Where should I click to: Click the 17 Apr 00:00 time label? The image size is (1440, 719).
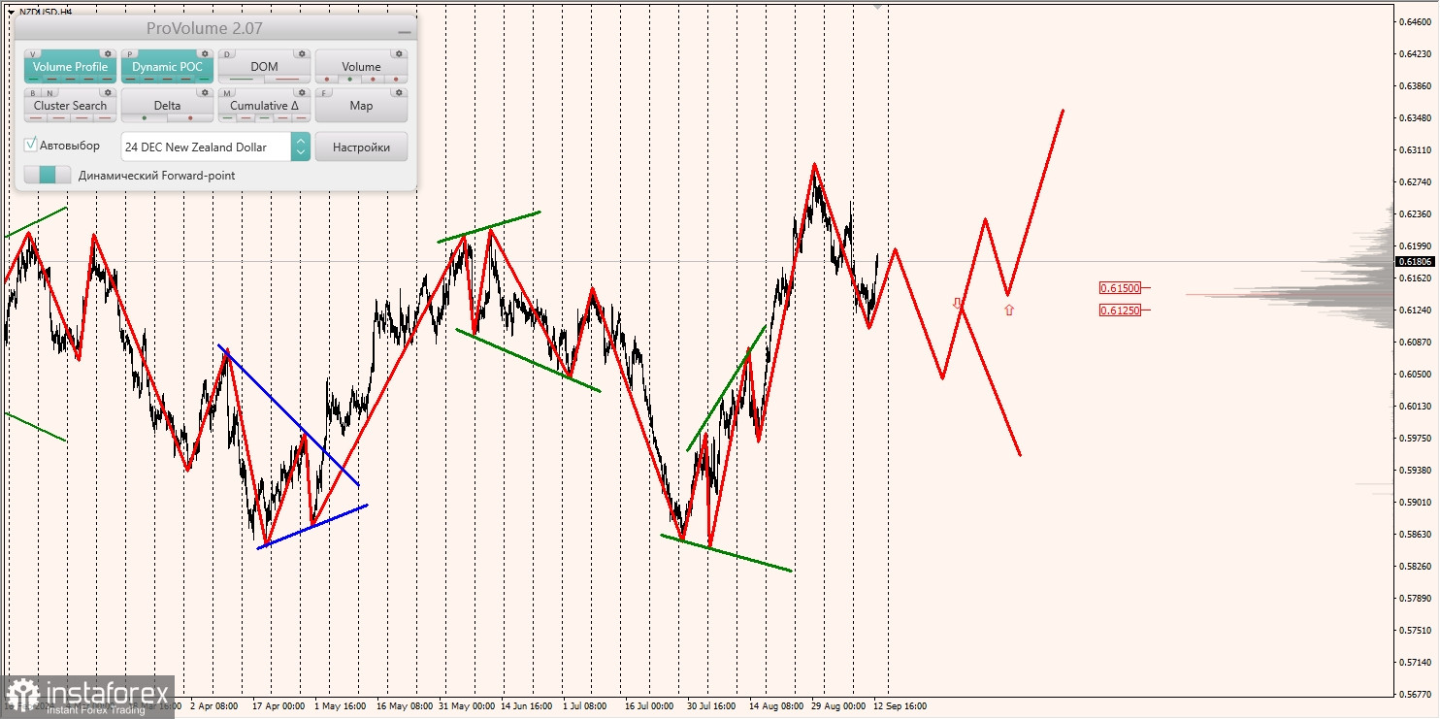(x=278, y=706)
